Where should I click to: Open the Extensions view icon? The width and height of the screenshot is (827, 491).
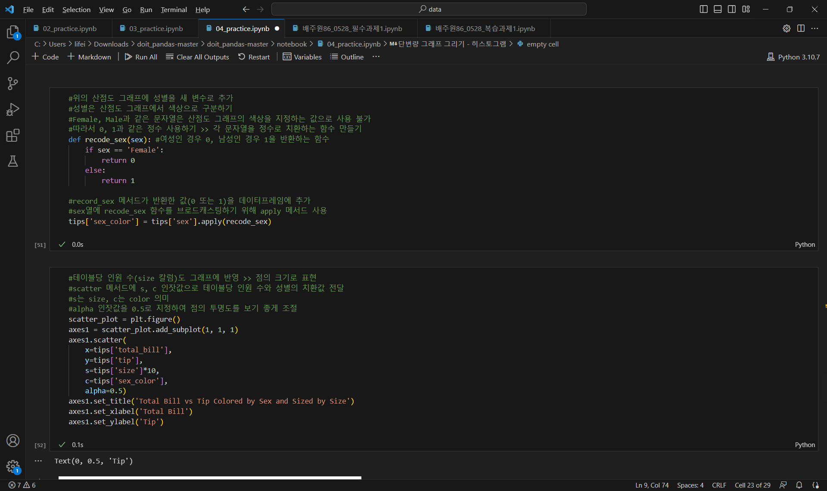(x=13, y=135)
